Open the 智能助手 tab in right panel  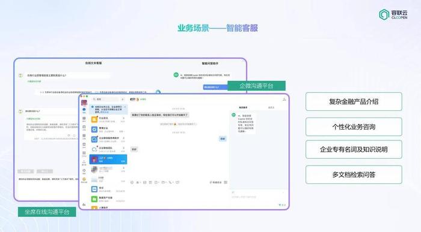tap(243, 107)
